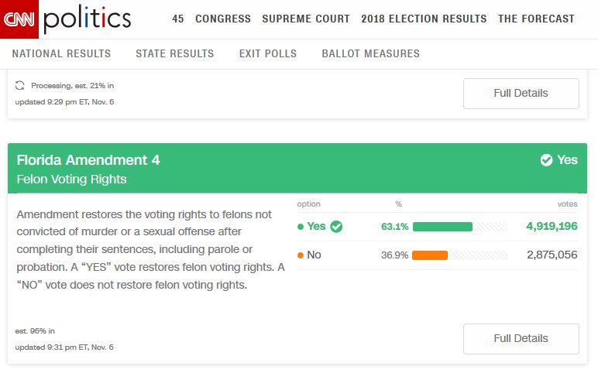Open the Congress navigation item
598x373 pixels.
coord(223,19)
